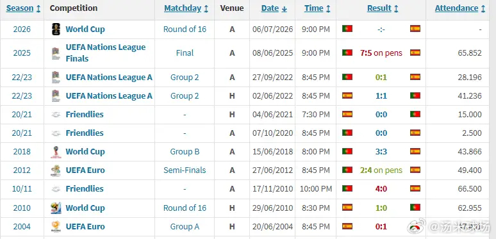This screenshot has width=496, height=239.
Task: Click the Portugal flag in 2026 row
Action: click(x=347, y=29)
